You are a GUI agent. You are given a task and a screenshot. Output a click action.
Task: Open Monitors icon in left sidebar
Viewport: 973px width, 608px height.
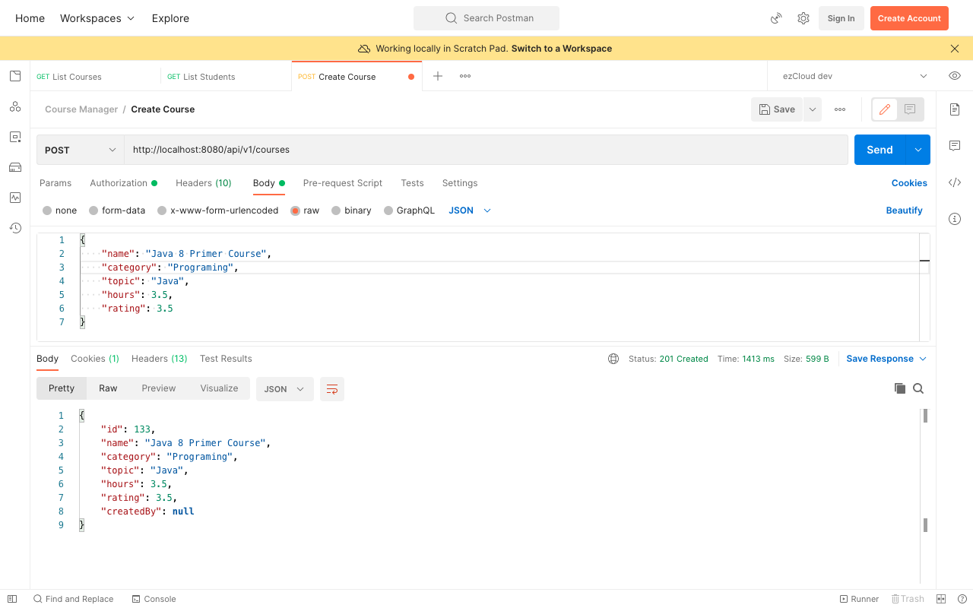(15, 198)
